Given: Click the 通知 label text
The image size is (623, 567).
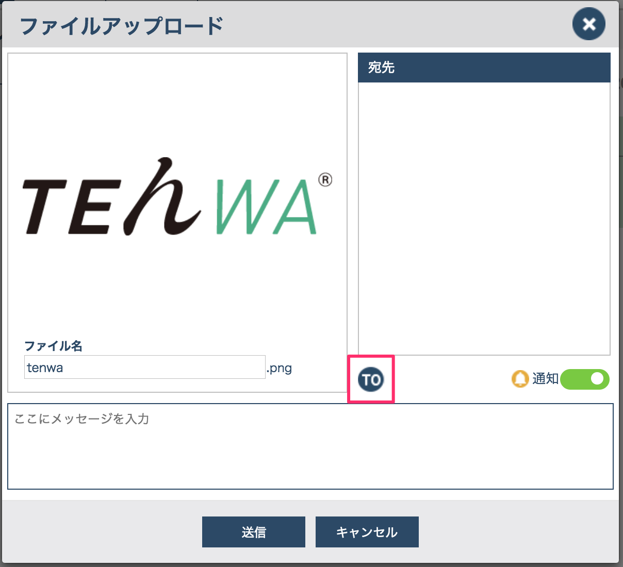Looking at the screenshot, I should (x=546, y=379).
